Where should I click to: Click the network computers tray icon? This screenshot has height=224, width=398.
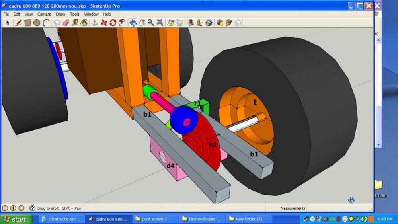(306, 219)
